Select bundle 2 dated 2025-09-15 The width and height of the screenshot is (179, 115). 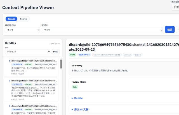coord(31,90)
